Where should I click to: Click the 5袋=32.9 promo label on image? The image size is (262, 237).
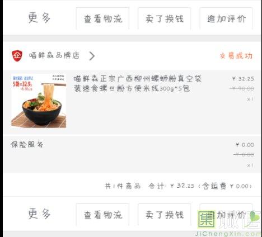coord(22,84)
